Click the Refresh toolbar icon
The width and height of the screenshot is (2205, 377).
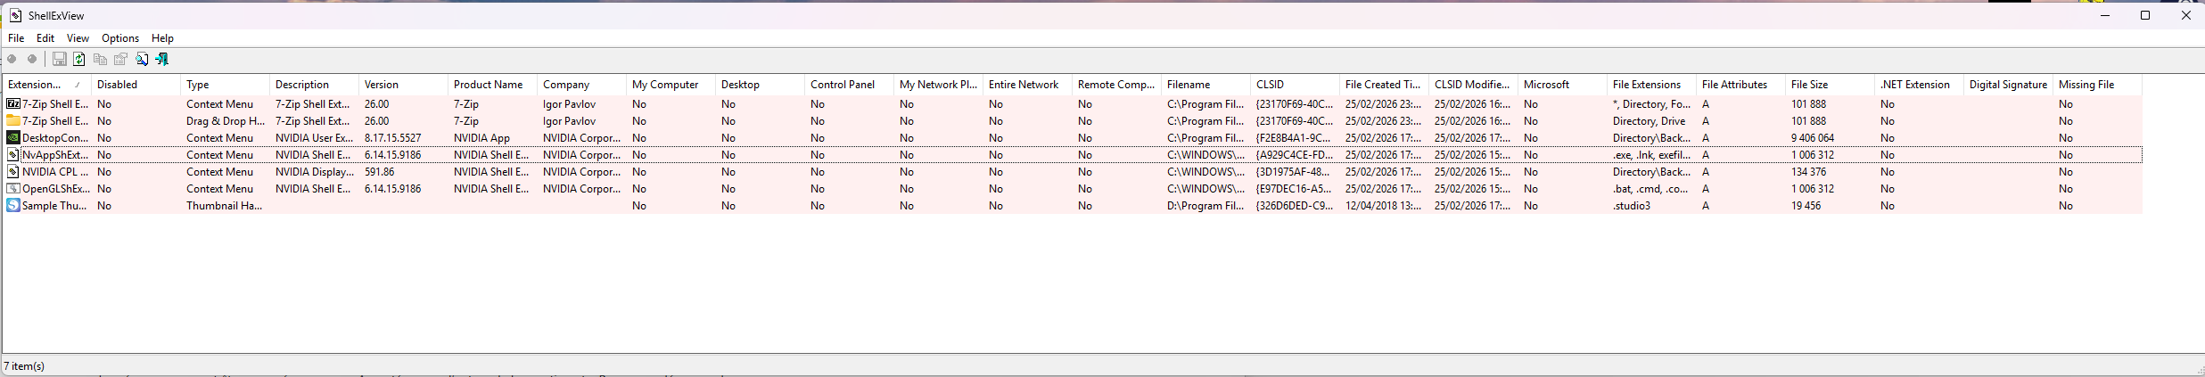coord(79,59)
